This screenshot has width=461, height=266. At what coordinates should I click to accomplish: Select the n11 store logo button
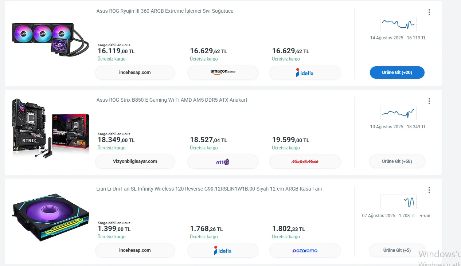point(223,161)
